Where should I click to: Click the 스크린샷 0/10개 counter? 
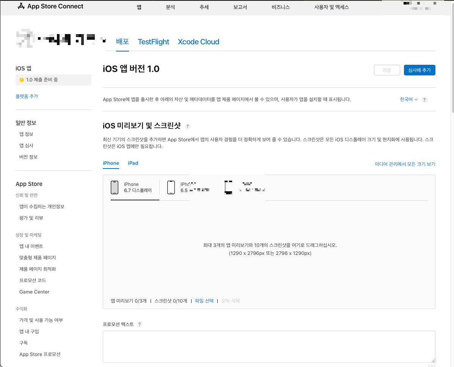(171, 301)
